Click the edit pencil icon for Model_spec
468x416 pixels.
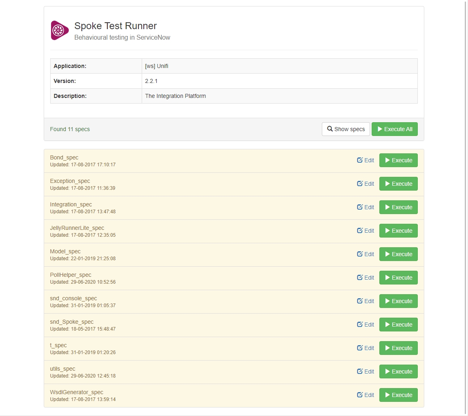(360, 254)
